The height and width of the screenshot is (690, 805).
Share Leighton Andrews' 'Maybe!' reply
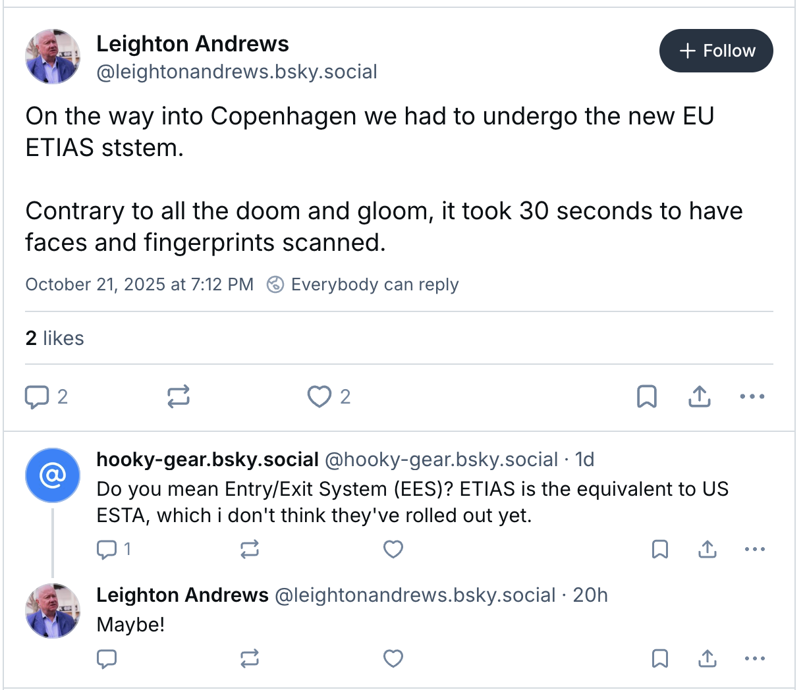coord(708,658)
